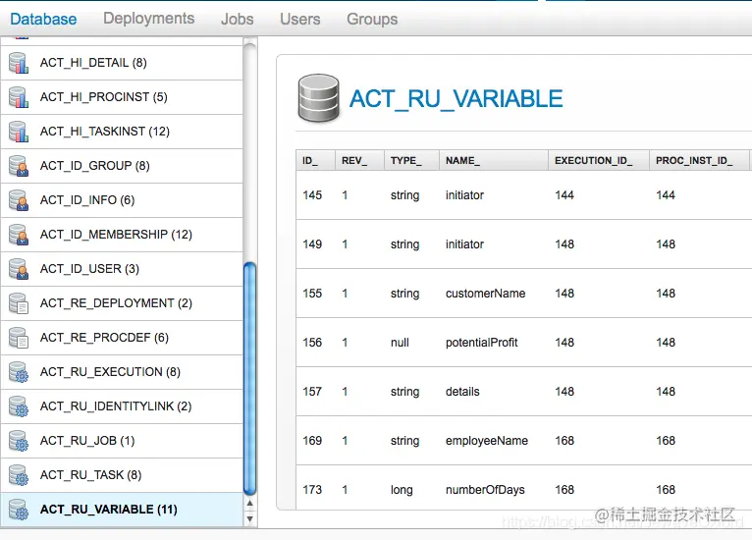Image resolution: width=752 pixels, height=540 pixels.
Task: Switch to the Deployments tab
Action: 148,19
